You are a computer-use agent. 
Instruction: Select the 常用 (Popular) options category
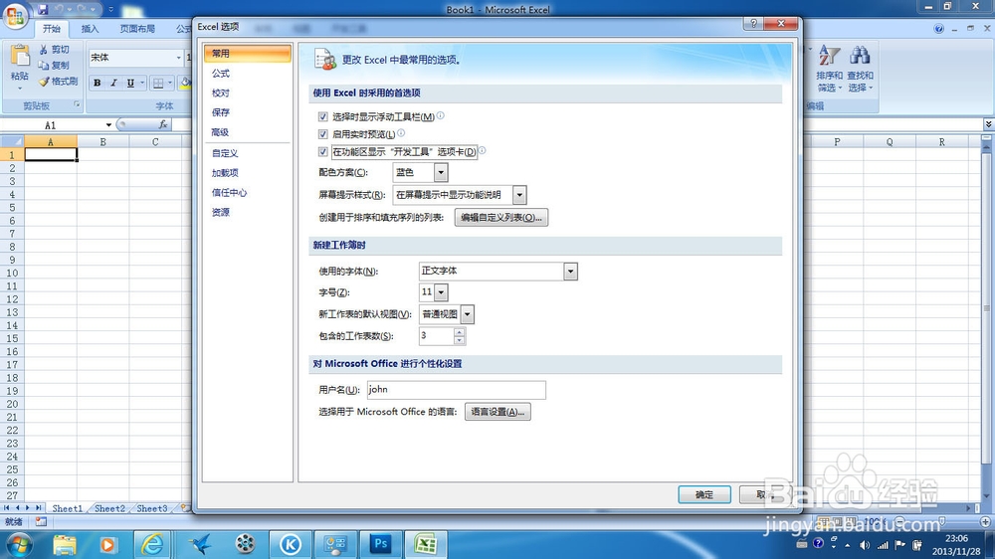(x=248, y=54)
